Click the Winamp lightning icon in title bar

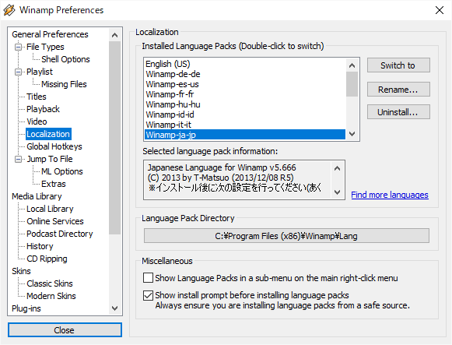(x=9, y=10)
